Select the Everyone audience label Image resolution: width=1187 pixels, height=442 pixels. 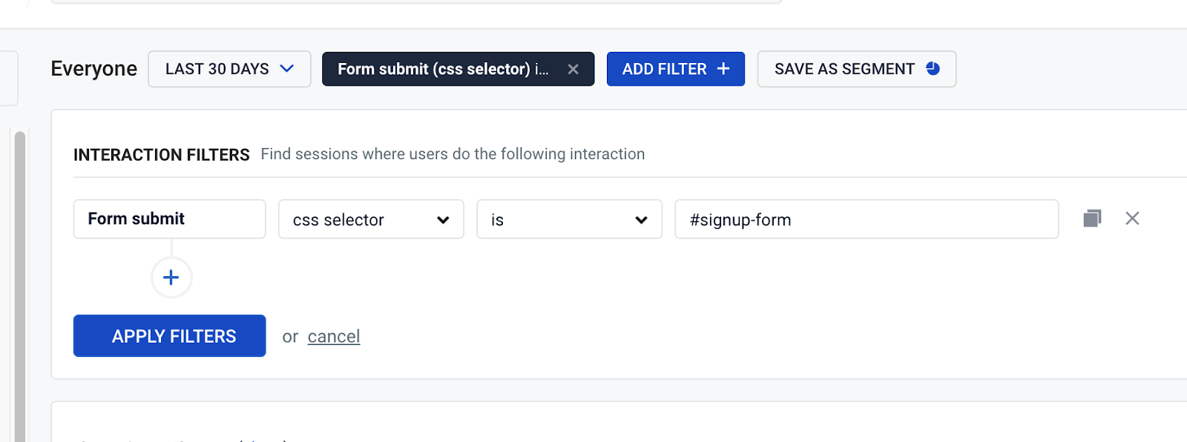[93, 69]
